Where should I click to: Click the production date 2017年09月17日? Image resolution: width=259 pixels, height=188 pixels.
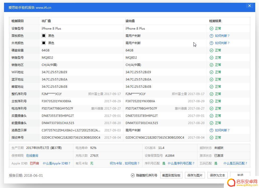pyautogui.click(x=44, y=148)
